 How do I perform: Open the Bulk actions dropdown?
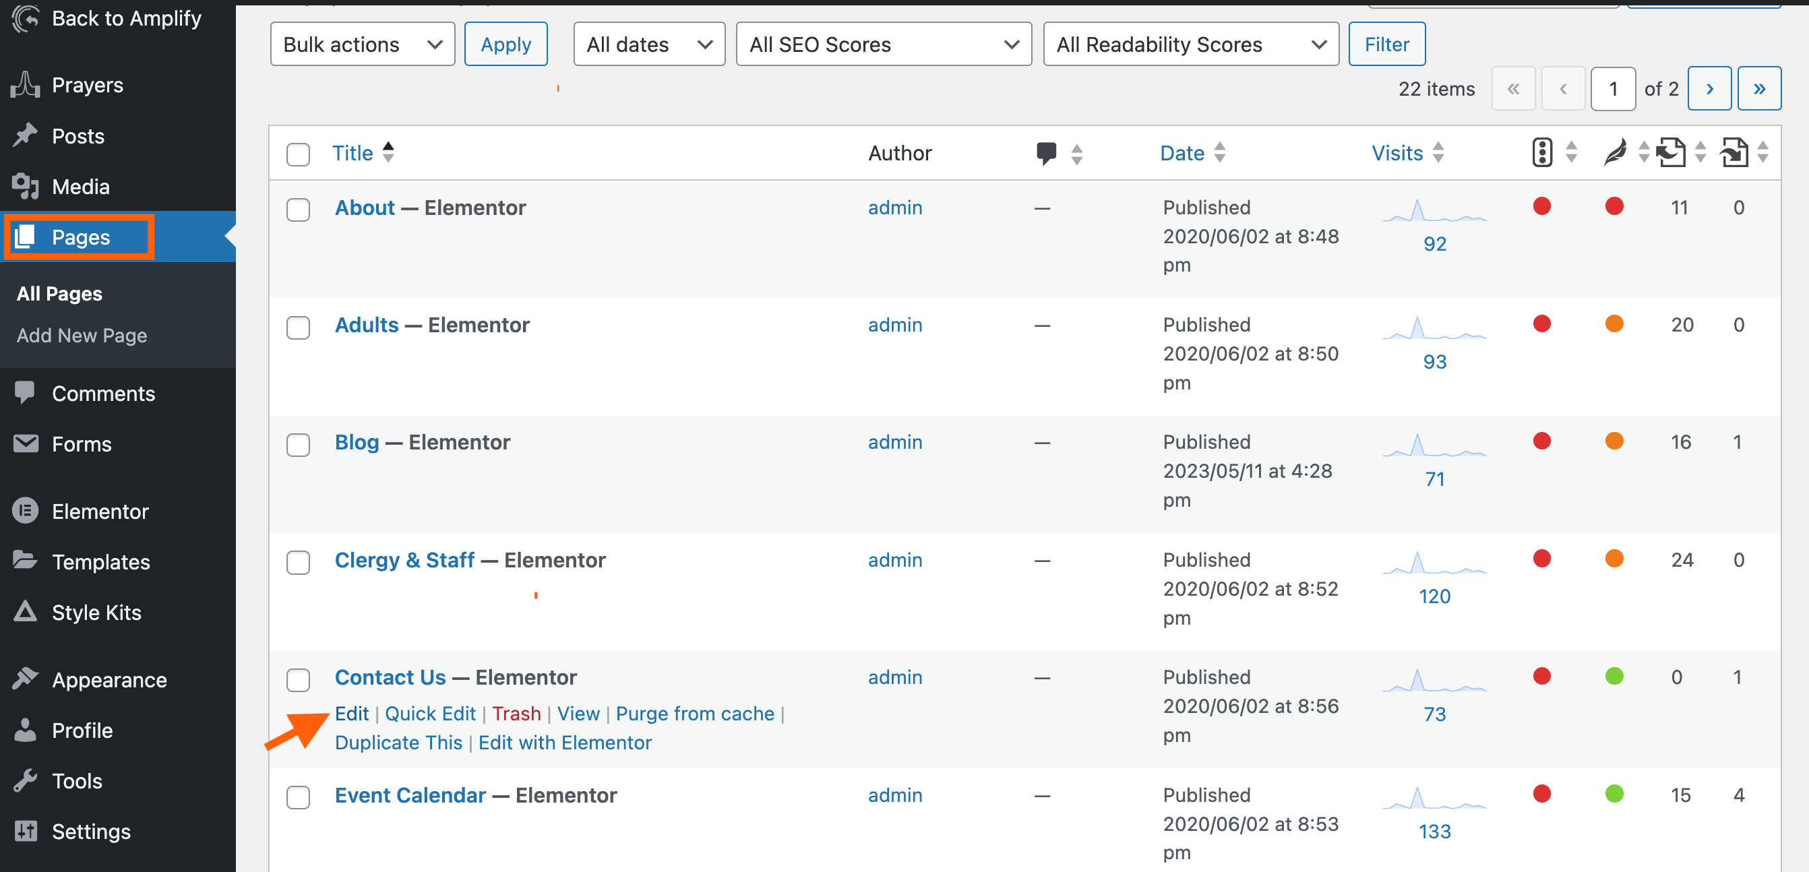[x=363, y=44]
